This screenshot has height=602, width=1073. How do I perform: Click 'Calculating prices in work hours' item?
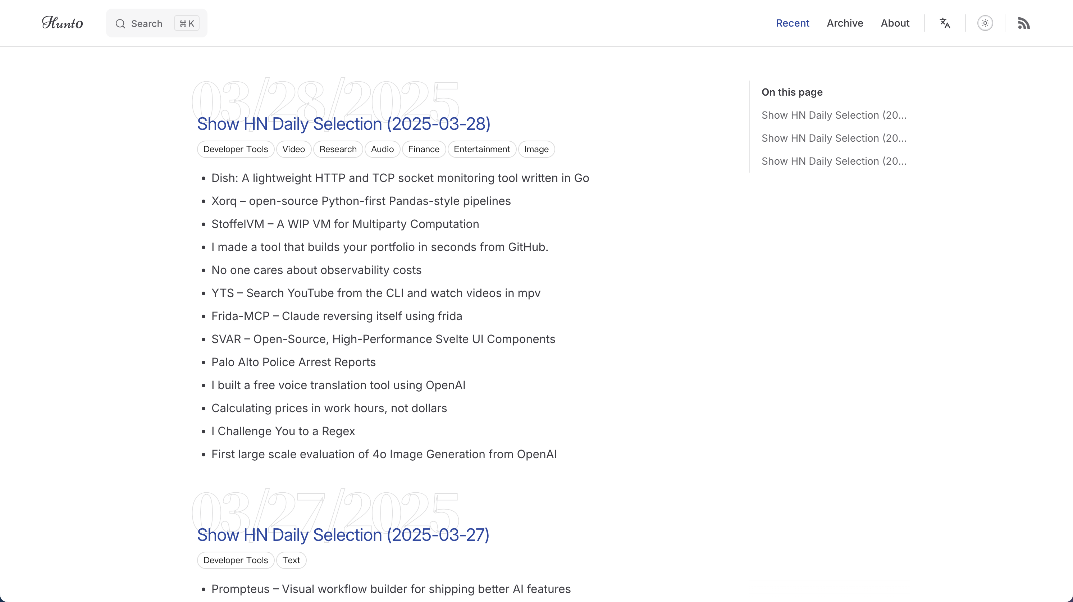(x=329, y=408)
